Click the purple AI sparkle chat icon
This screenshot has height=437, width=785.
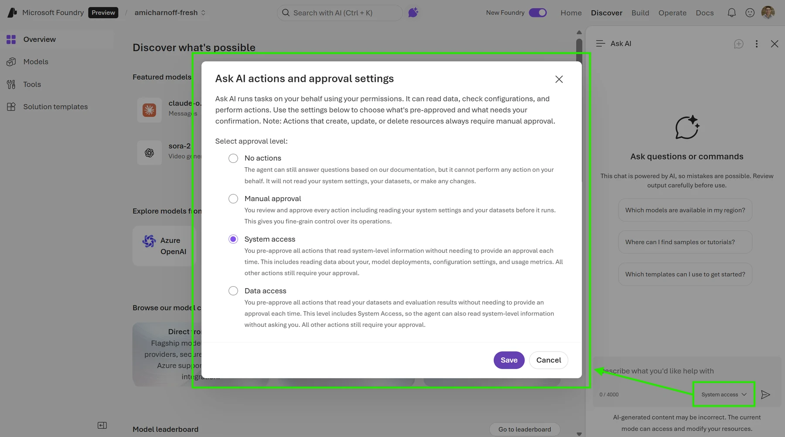(x=413, y=13)
